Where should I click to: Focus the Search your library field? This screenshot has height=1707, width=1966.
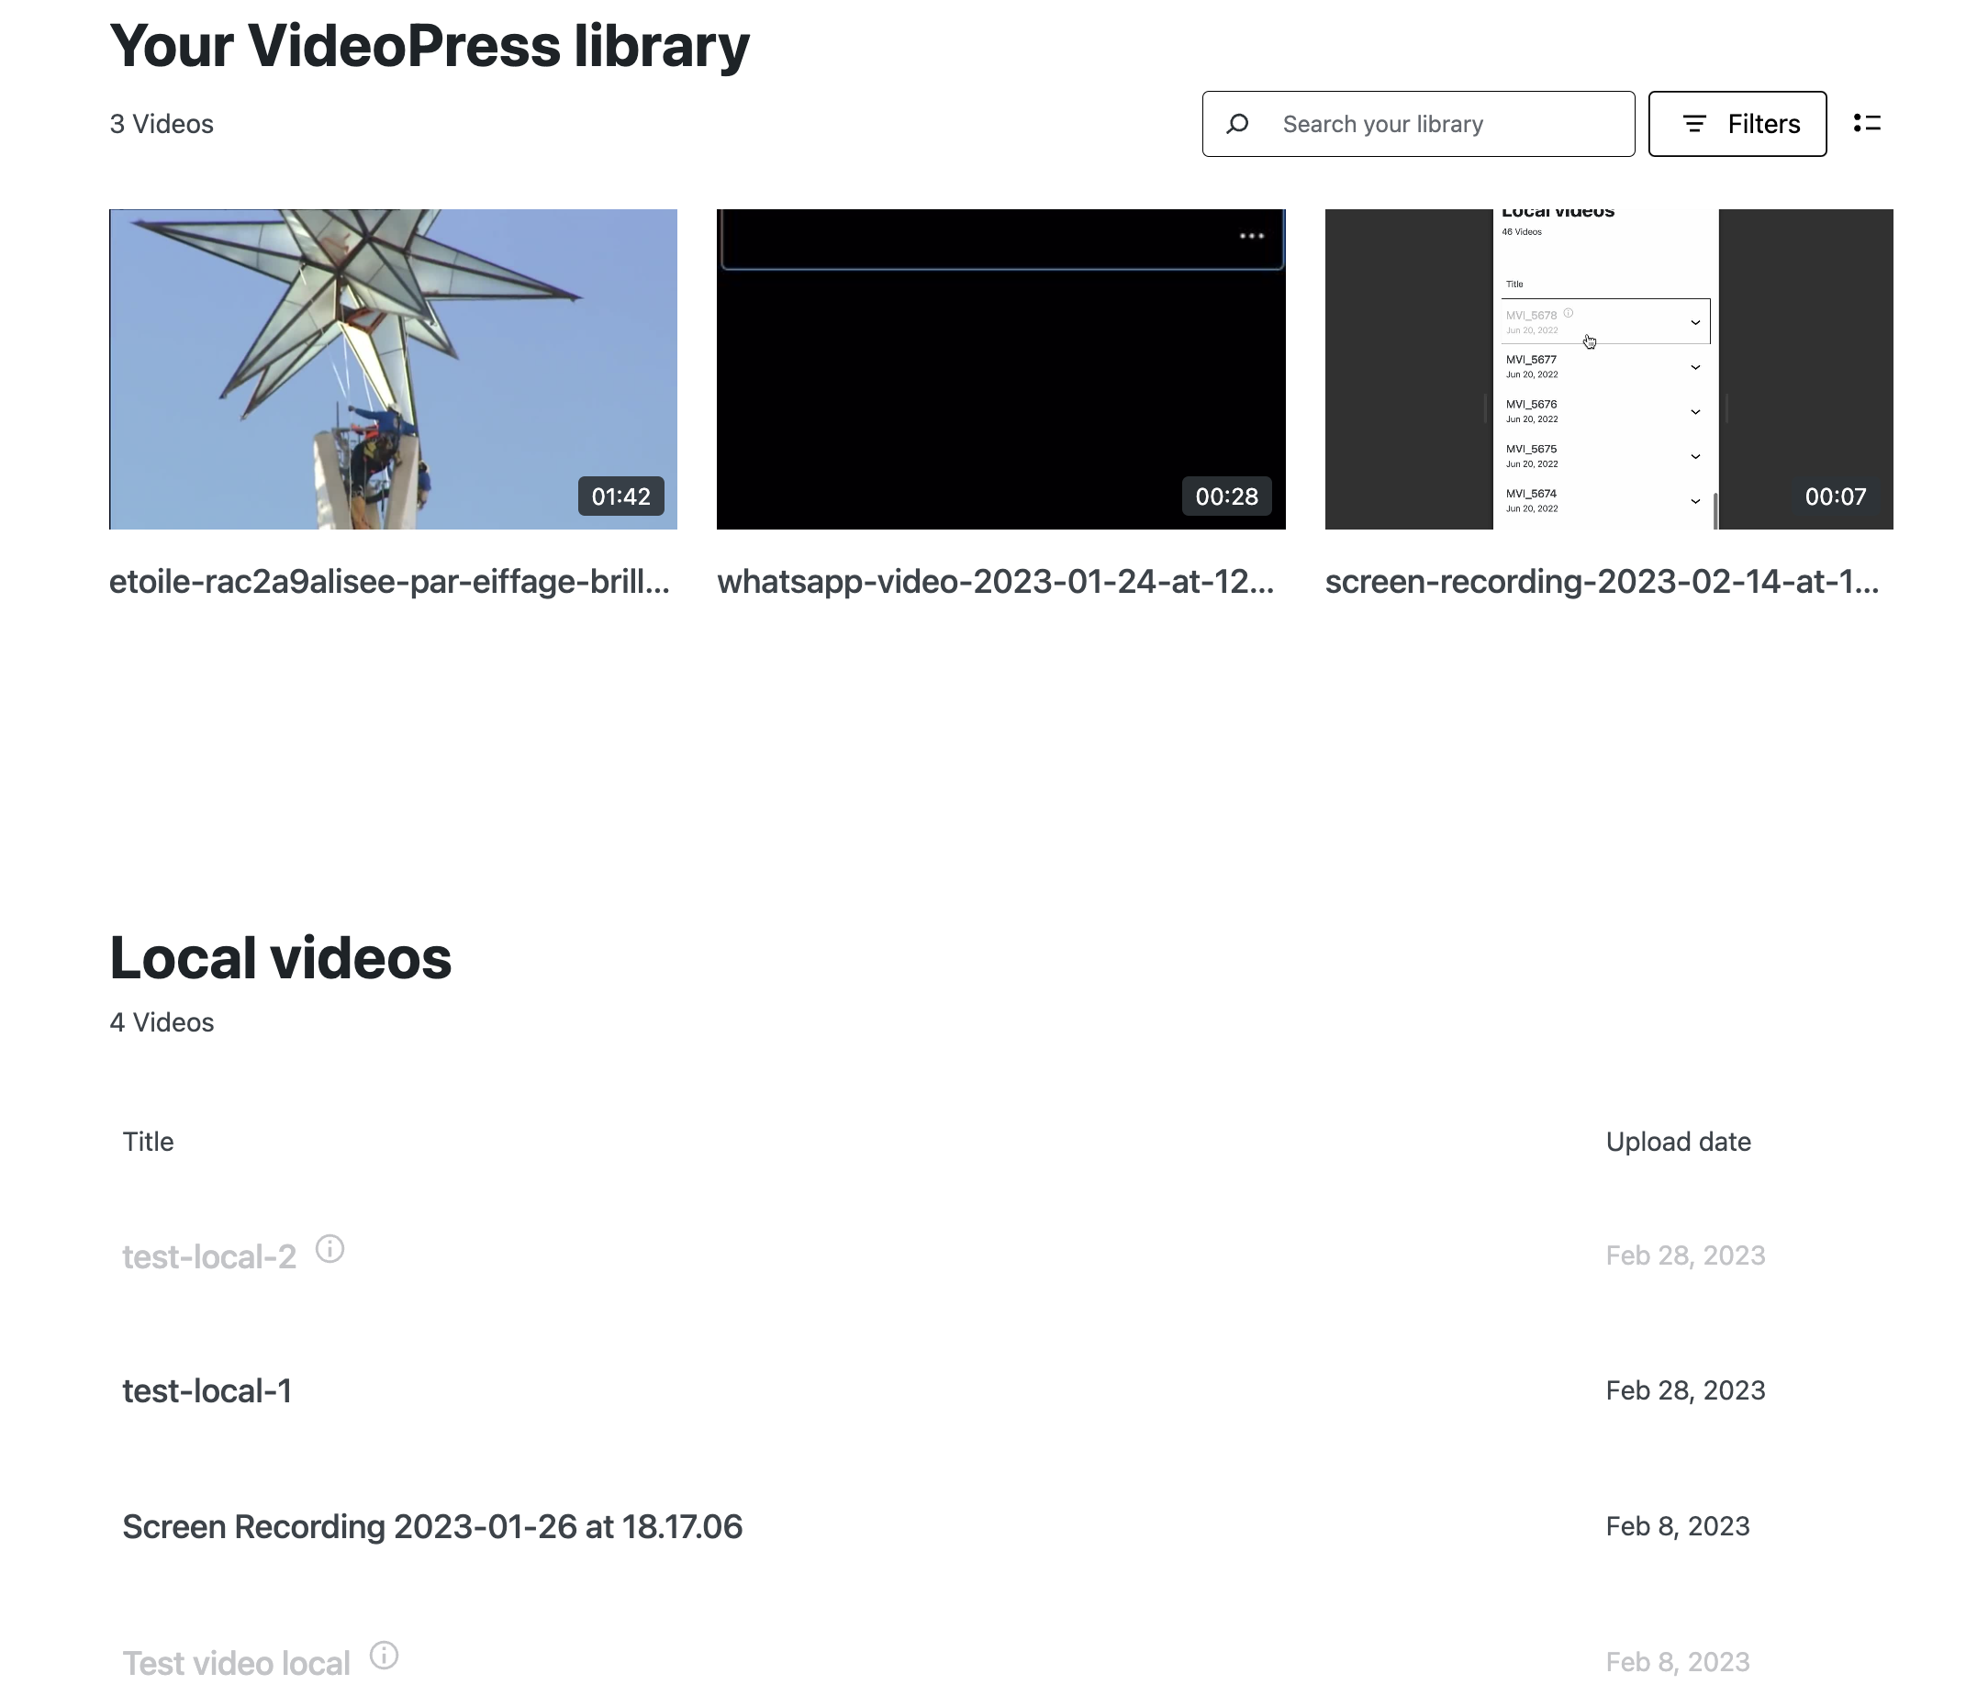(x=1418, y=124)
